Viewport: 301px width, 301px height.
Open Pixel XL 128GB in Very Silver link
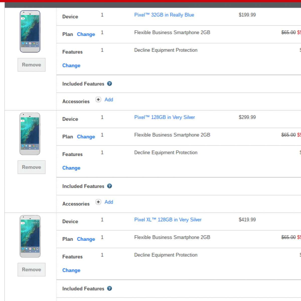(168, 219)
